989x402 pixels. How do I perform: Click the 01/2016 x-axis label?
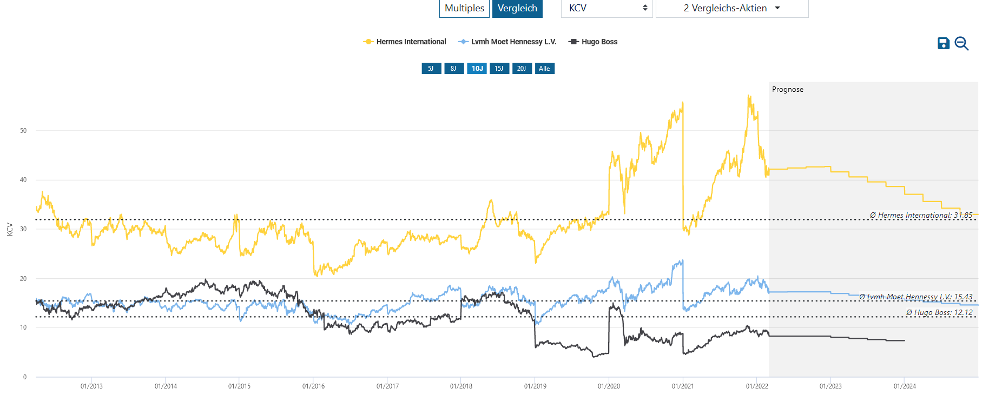coord(313,386)
